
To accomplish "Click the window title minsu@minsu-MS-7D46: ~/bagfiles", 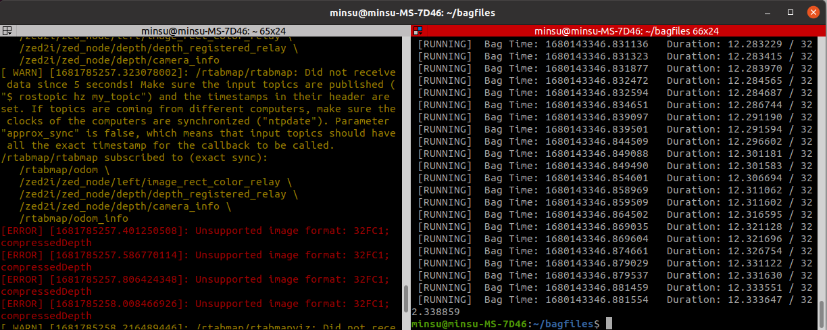I will (x=413, y=12).
